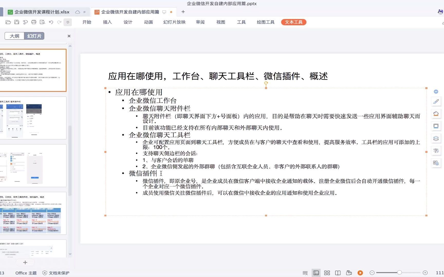This screenshot has height=277, width=444.
Task: Select the slide thumbnail with comparison table
Action: click(33, 213)
